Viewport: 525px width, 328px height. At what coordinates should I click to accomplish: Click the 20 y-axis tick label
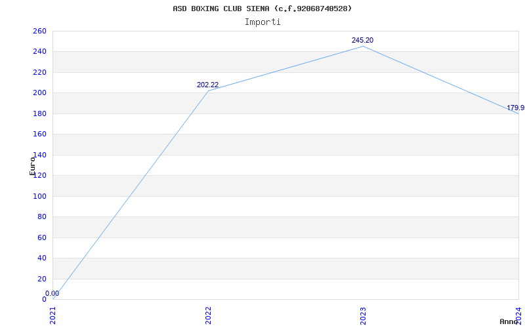coord(42,279)
